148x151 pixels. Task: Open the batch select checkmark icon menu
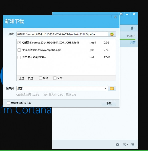point(125,144)
